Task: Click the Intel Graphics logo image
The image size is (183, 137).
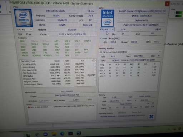Action: tap(108, 18)
